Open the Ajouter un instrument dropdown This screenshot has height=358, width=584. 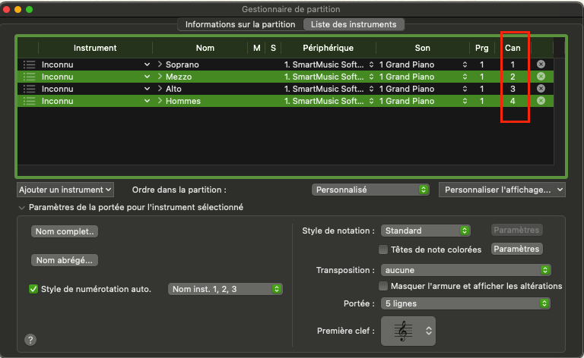pyautogui.click(x=65, y=189)
